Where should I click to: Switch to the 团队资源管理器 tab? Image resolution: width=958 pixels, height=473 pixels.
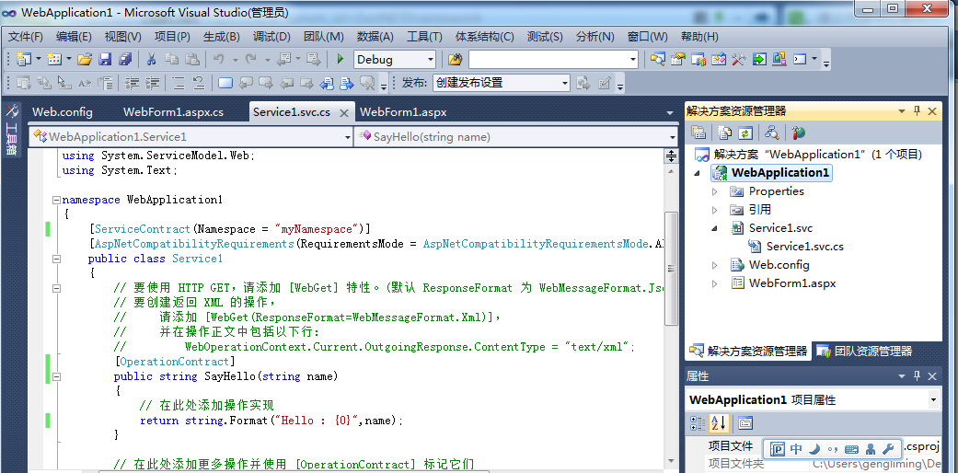(x=866, y=351)
